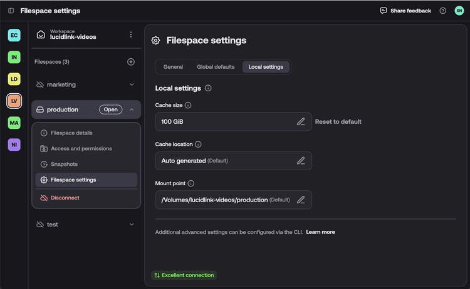The width and height of the screenshot is (470, 289).
Task: Open the SN user avatar menu
Action: point(459,11)
